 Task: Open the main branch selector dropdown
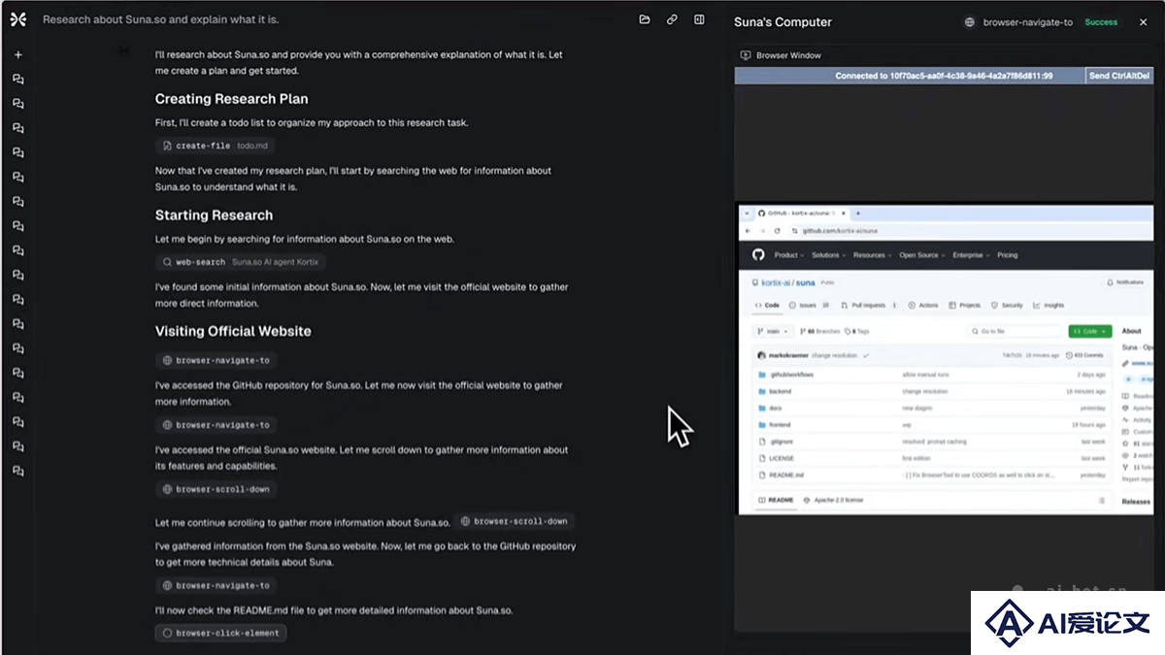coord(773,332)
